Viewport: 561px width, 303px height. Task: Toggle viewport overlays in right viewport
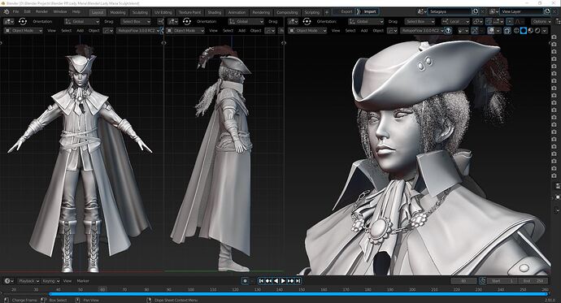tap(491, 31)
